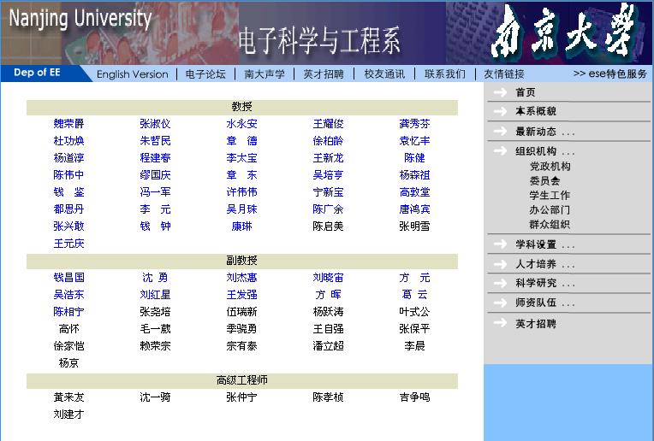The height and width of the screenshot is (441, 654).
Task: Select 党政机构 under 组织机构
Action: click(550, 167)
